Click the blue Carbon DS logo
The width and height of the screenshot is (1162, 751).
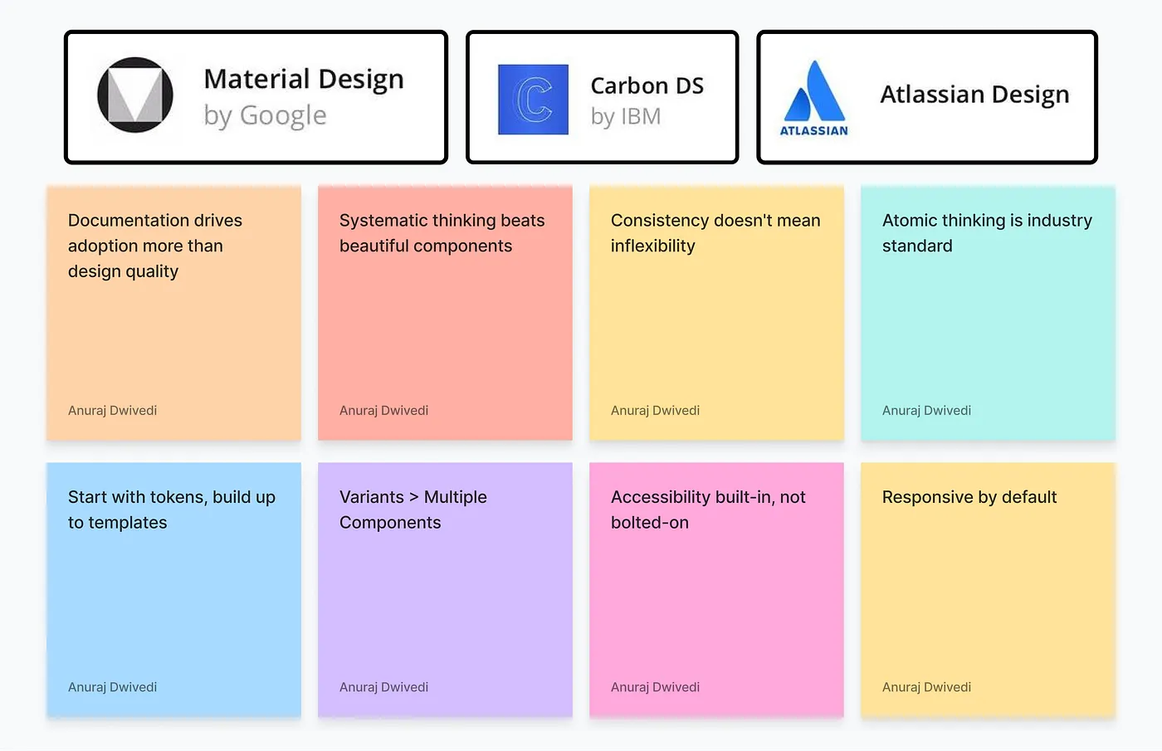533,100
